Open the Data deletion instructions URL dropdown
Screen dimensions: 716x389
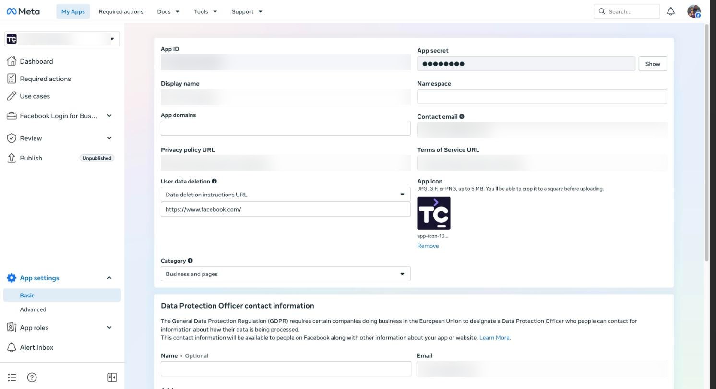(x=286, y=194)
